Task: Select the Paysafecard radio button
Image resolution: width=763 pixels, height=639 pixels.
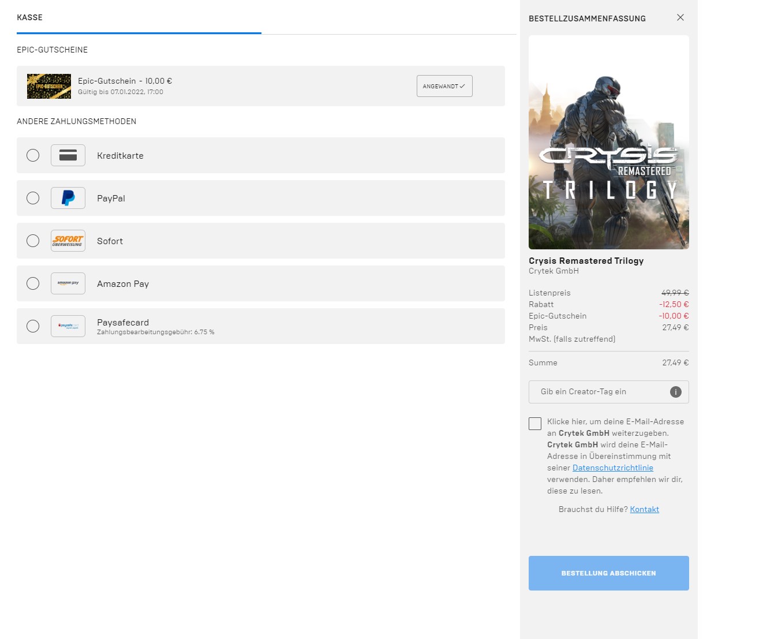Action: click(33, 326)
